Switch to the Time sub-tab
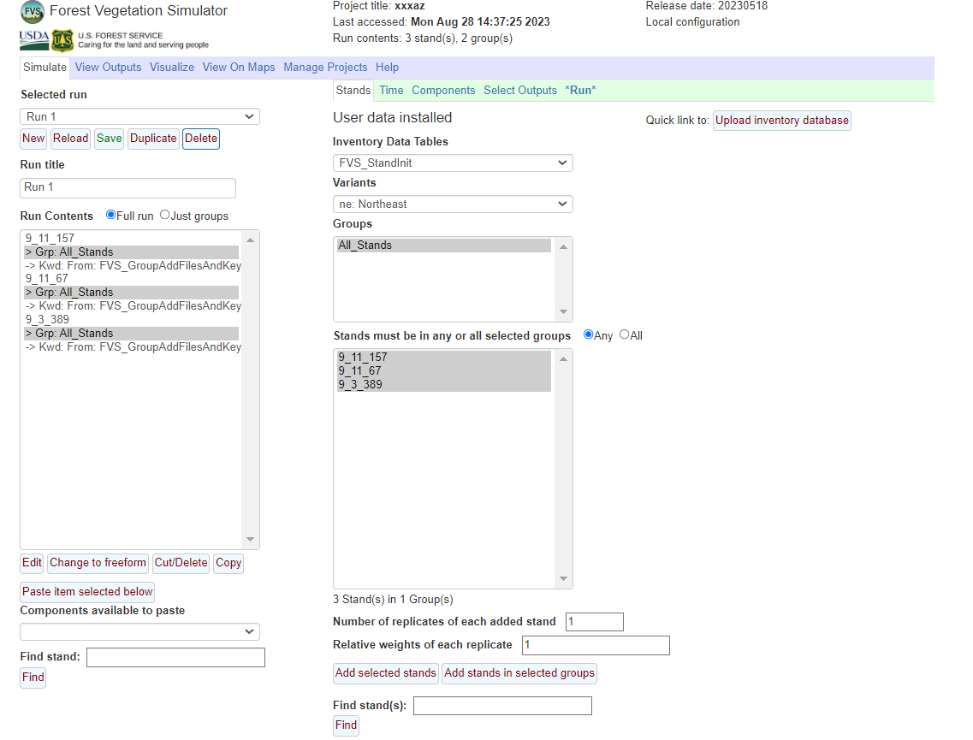This screenshot has width=973, height=740. point(392,90)
